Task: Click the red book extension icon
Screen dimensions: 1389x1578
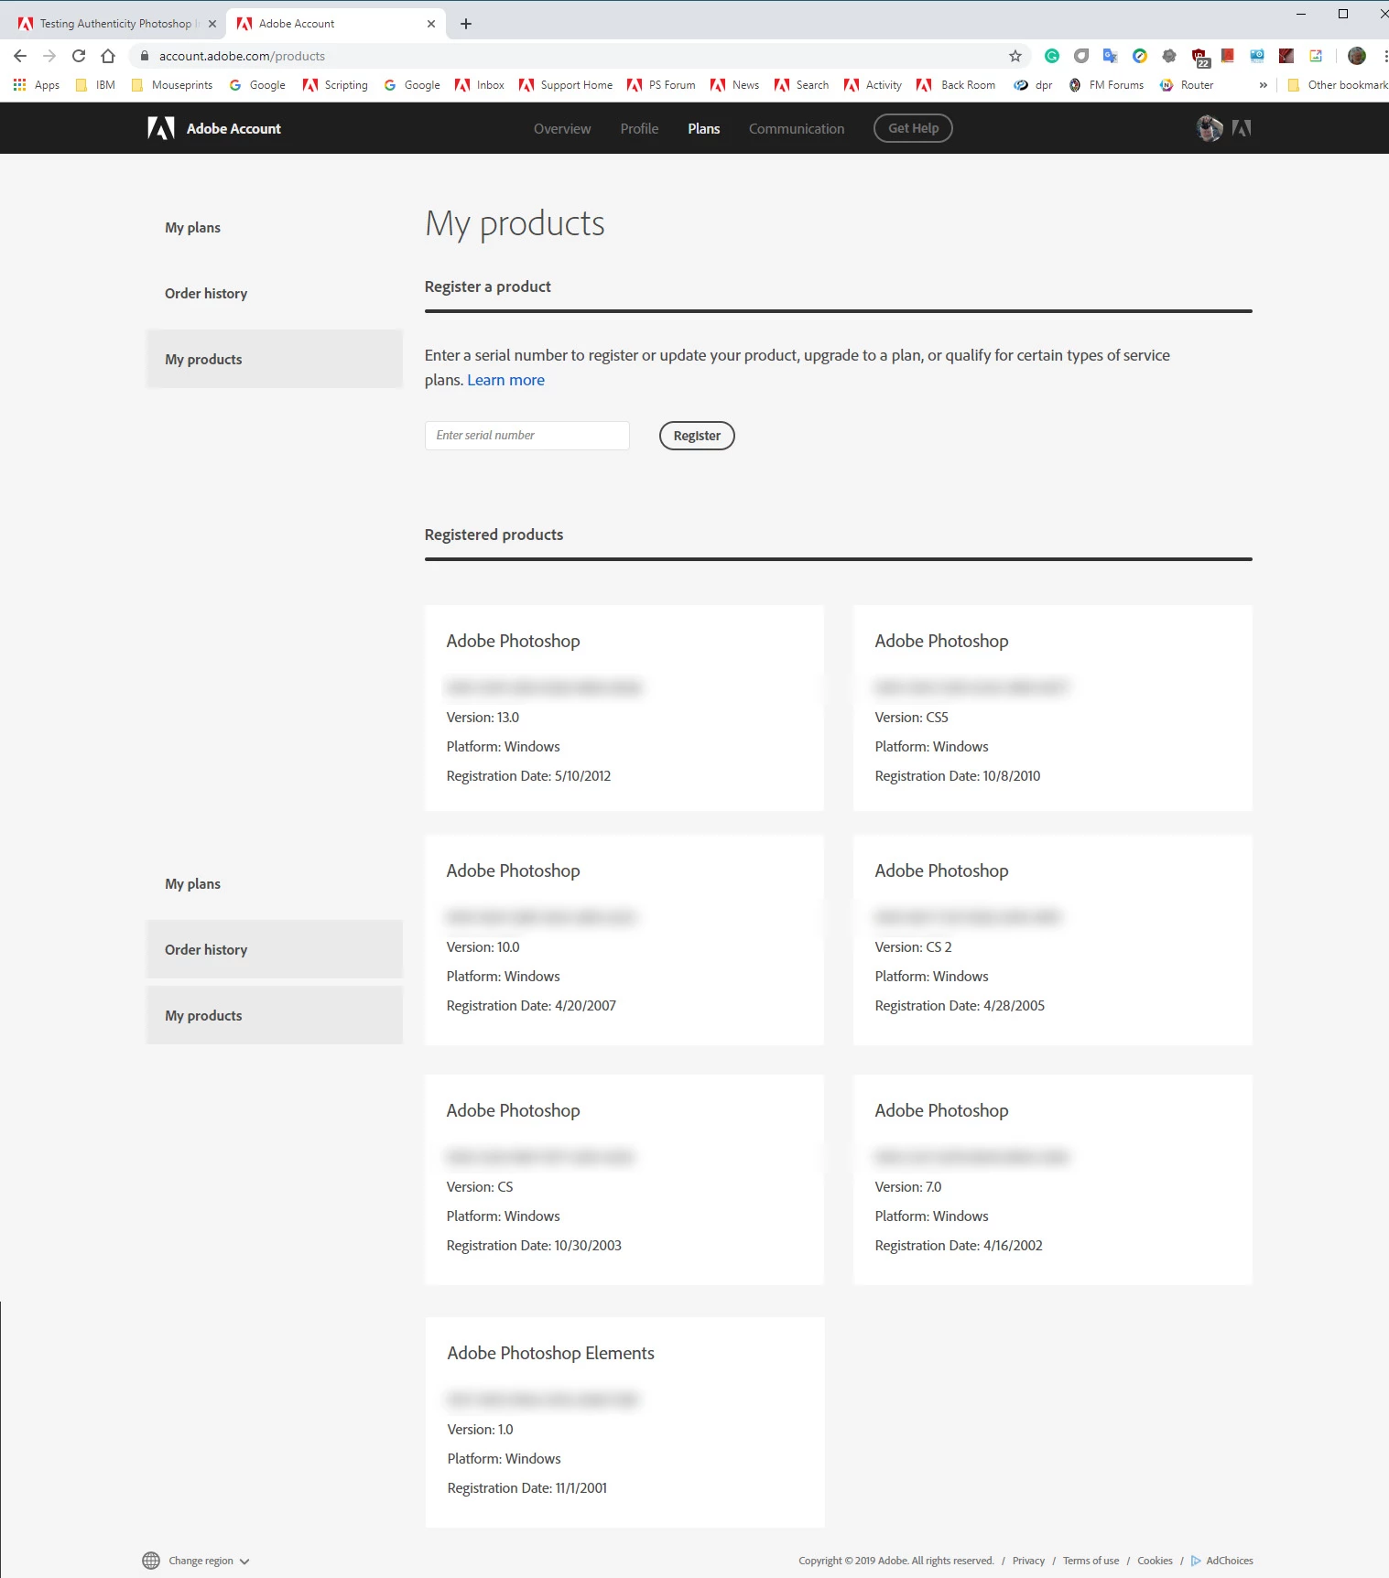Action: [x=1228, y=56]
